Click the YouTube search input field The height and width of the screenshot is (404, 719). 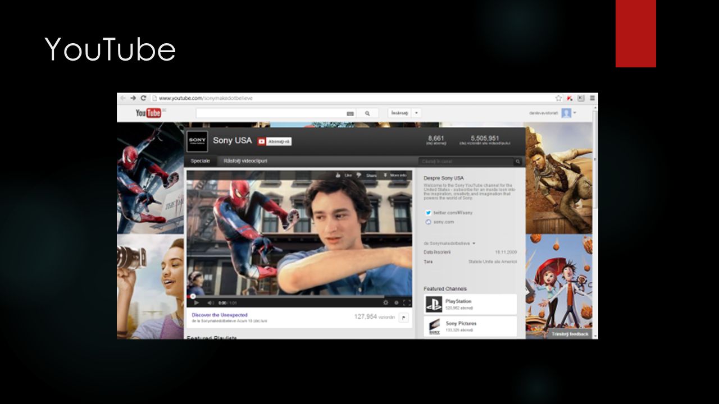pos(271,113)
